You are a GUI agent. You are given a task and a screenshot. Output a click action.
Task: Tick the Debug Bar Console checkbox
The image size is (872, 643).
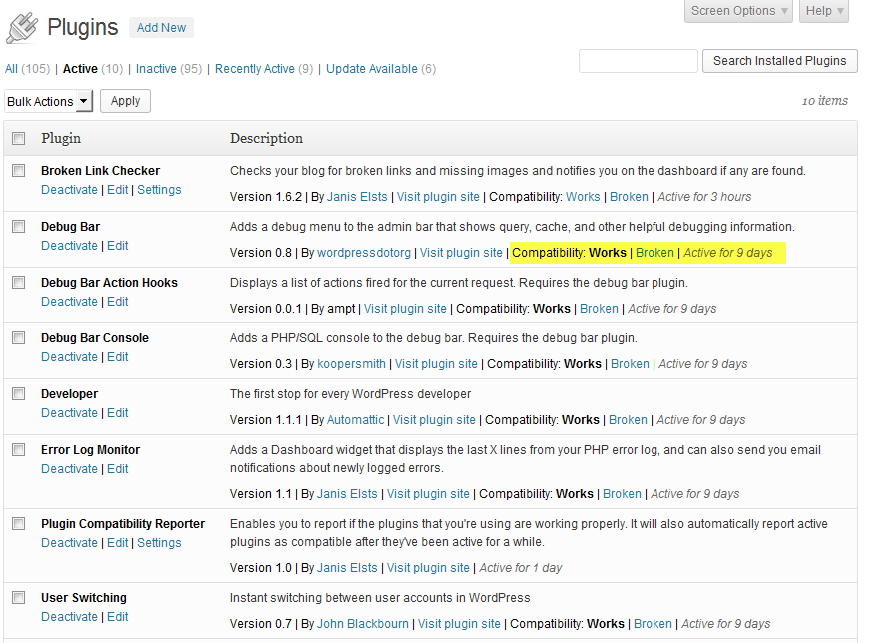(18, 337)
